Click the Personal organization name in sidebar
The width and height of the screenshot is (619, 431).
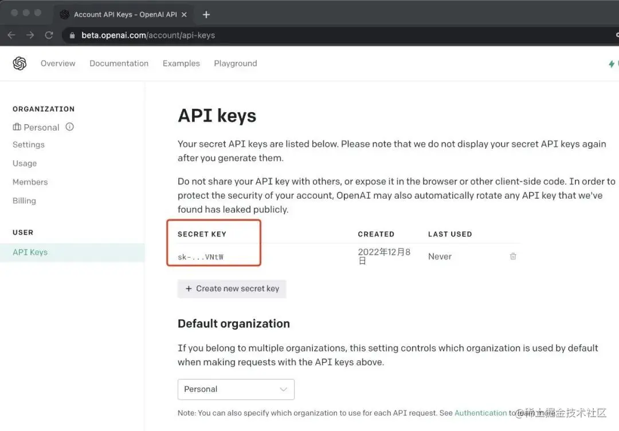(x=41, y=128)
